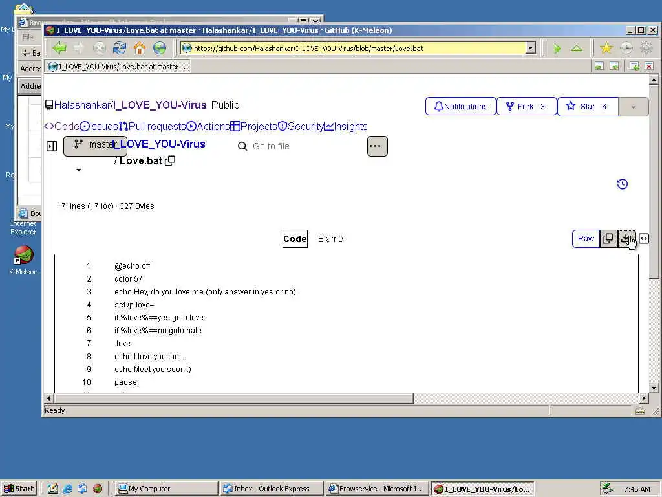This screenshot has height=497, width=662.
Task: Open the Windows Start menu
Action: [x=19, y=489]
